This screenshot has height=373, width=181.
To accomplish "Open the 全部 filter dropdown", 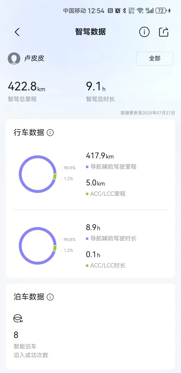I will (x=155, y=58).
